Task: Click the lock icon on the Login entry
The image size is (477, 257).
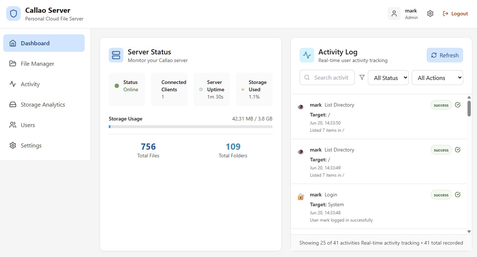Action: pos(301,197)
